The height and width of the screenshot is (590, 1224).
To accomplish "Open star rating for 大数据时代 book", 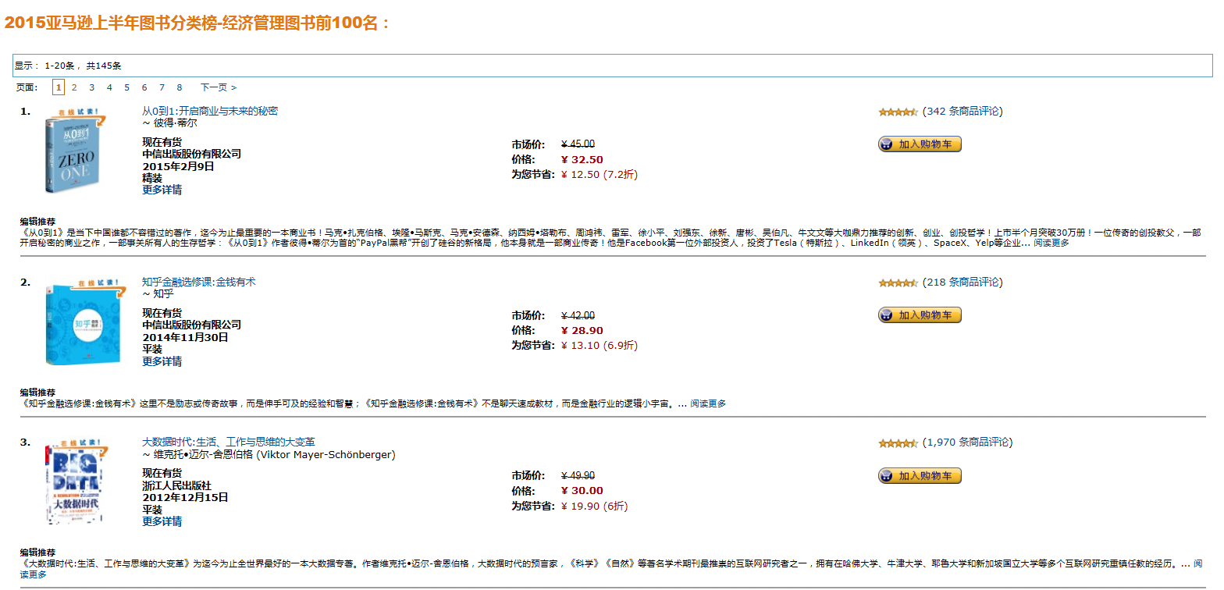I will pos(898,443).
